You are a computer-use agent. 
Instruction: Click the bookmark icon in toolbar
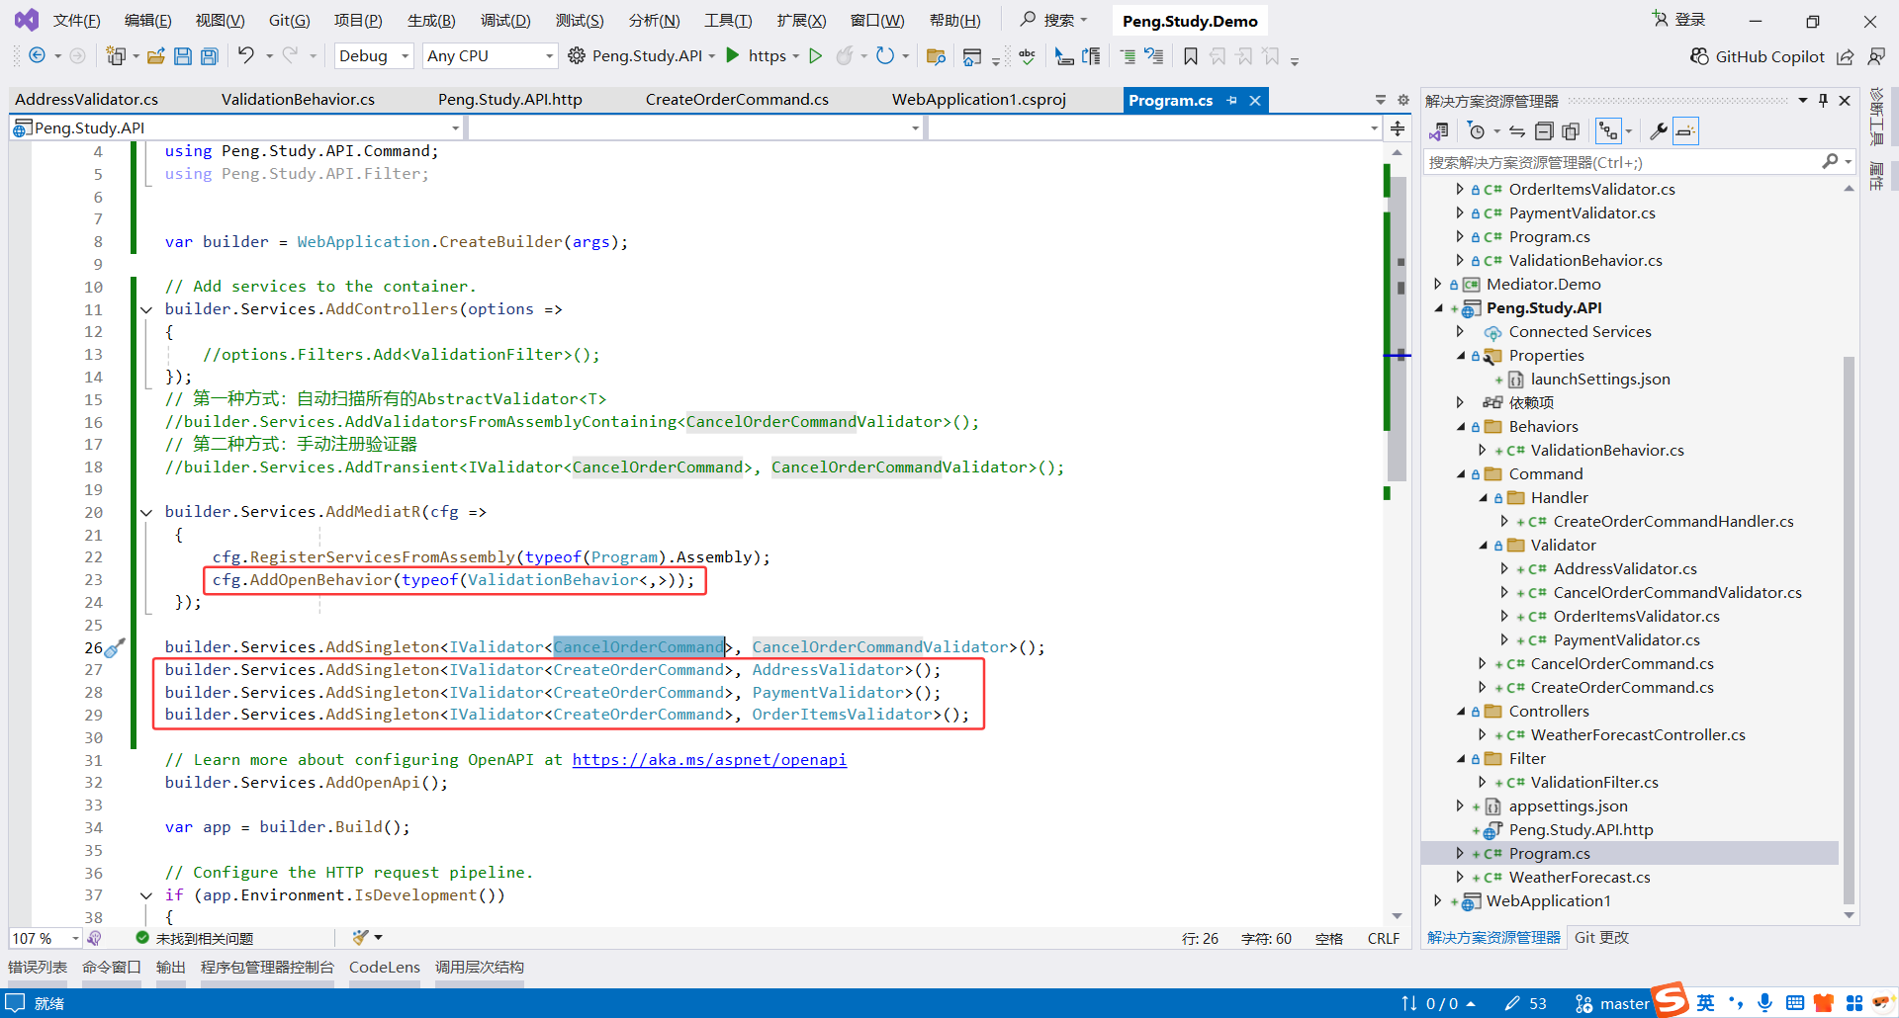coord(1190,56)
